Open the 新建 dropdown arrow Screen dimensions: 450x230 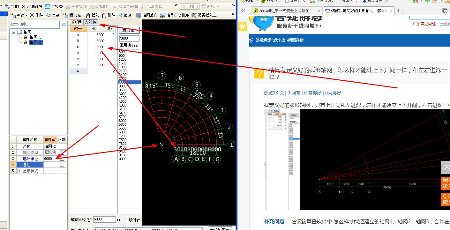(x=26, y=15)
